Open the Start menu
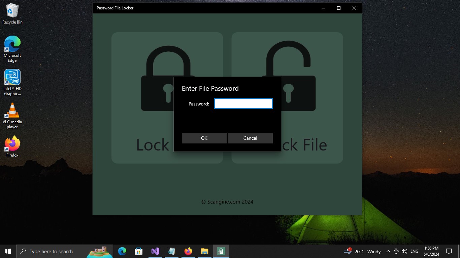 8,251
